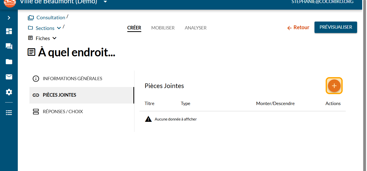Expand the Sections breadcrumb dropdown
The image size is (367, 171).
pos(59,28)
